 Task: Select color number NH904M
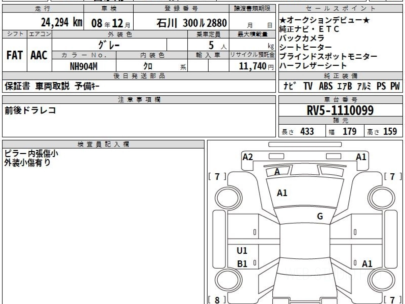pyautogui.click(x=84, y=66)
